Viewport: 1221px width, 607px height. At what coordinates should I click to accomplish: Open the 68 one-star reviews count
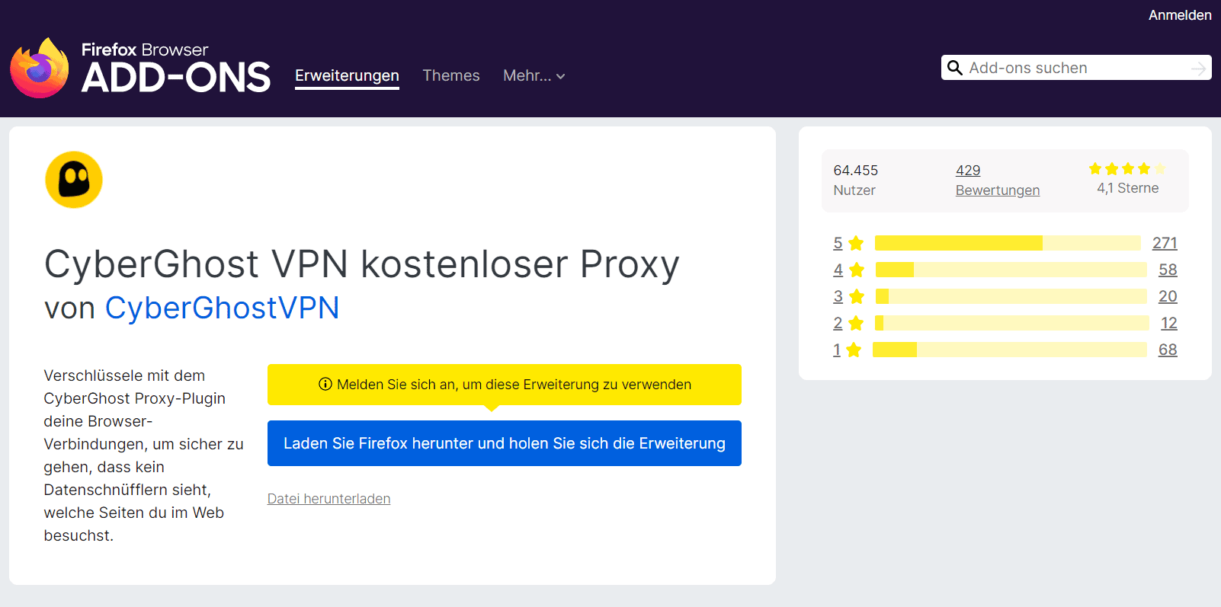point(1168,350)
